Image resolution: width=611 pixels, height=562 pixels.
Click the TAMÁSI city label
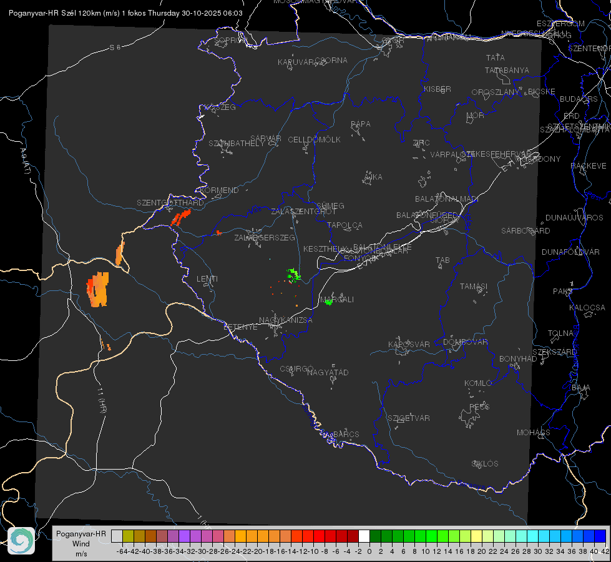pyautogui.click(x=474, y=286)
